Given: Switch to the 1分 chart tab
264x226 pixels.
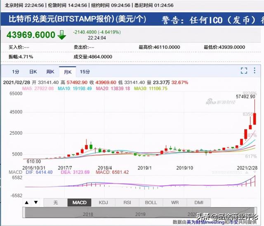Looking at the screenshot, I should (16, 72).
